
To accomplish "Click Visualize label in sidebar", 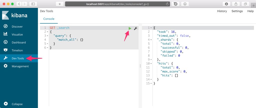I will click(17, 34).
